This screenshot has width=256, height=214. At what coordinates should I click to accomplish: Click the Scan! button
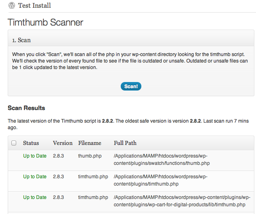coord(131,86)
